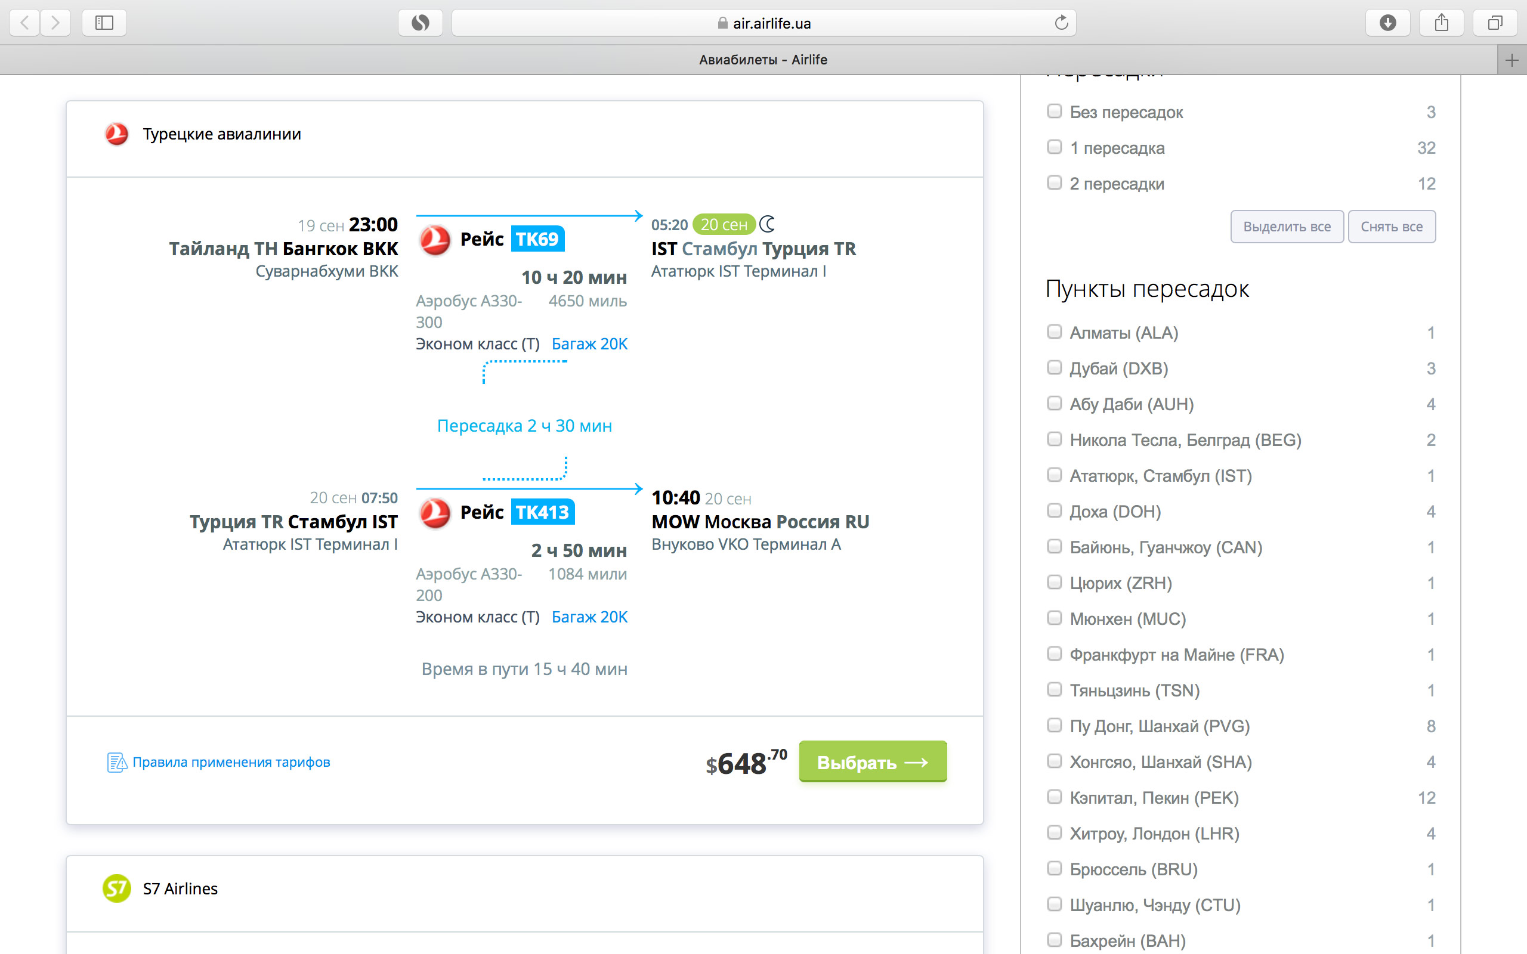Click the green 'Выбрать' button
This screenshot has height=954, width=1527.
point(873,761)
